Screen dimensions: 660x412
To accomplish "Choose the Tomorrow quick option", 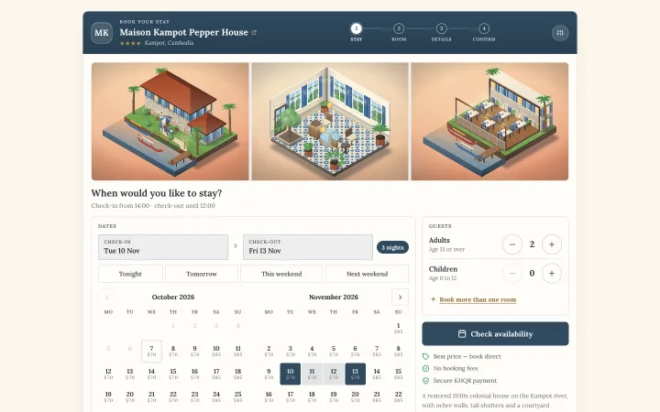I will pos(201,274).
